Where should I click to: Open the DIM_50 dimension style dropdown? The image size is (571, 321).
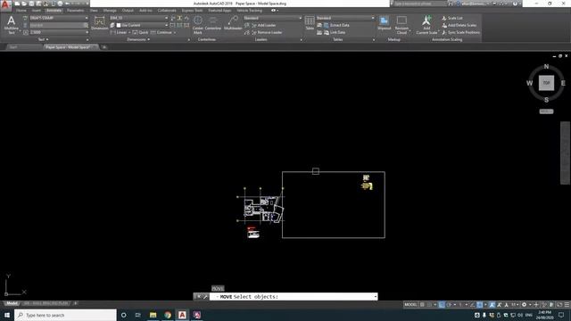pyautogui.click(x=139, y=18)
